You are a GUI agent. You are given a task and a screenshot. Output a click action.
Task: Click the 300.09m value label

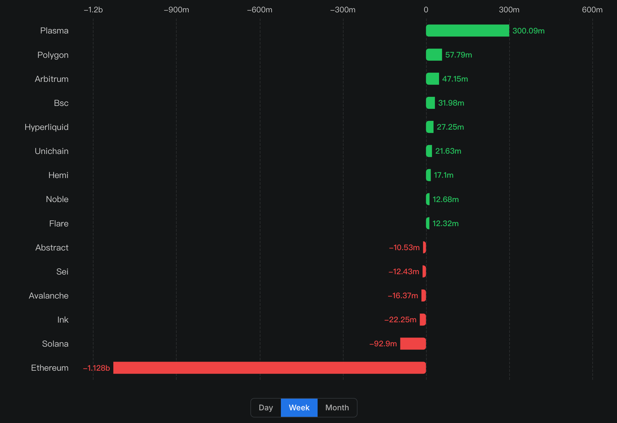tap(528, 31)
